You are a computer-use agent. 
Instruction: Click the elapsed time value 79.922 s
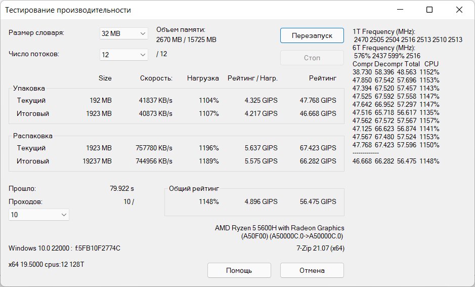pos(121,189)
